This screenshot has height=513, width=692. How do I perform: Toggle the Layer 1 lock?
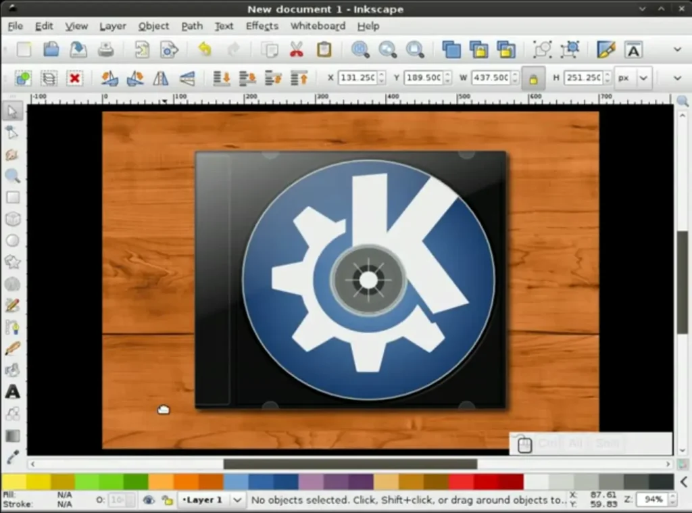pyautogui.click(x=168, y=500)
